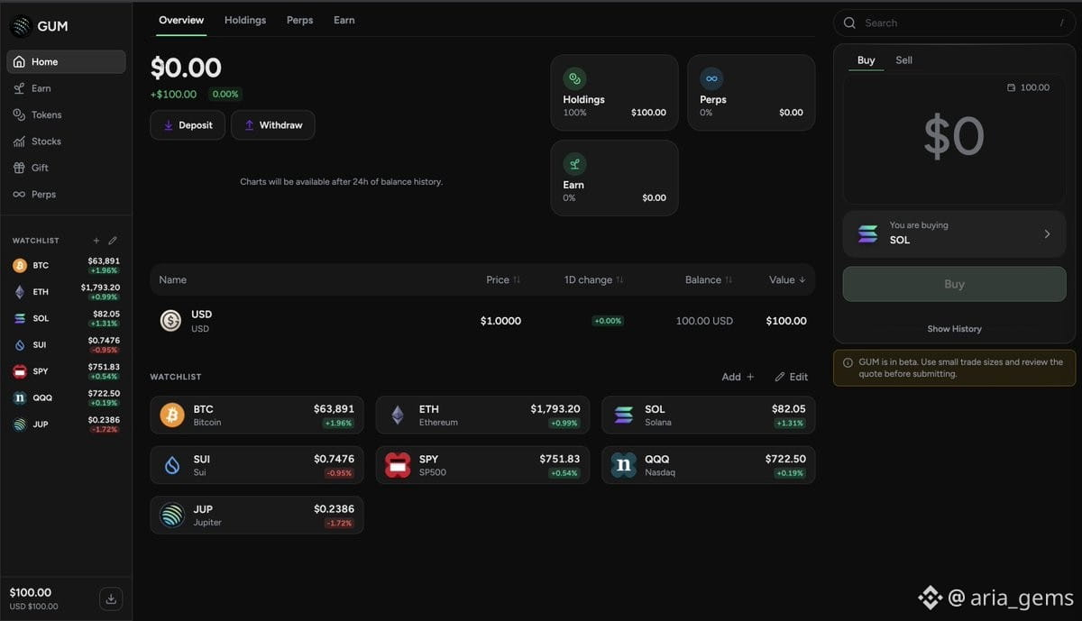Select SPY in the sidebar watchlist
Screen dimensions: 1082x621
pyautogui.click(x=66, y=371)
